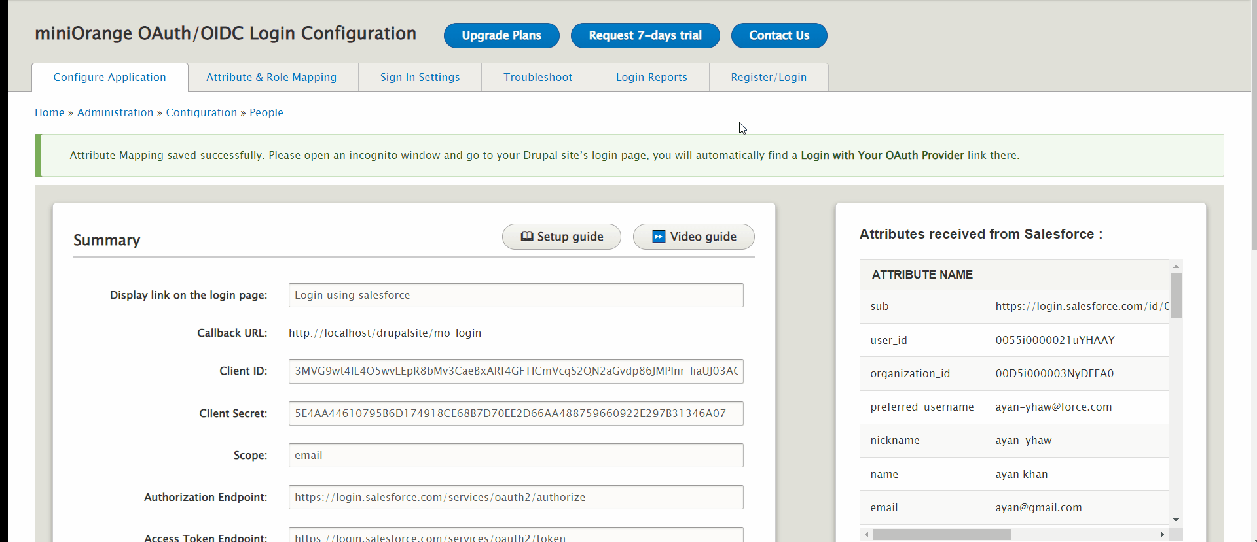The width and height of the screenshot is (1257, 542).
Task: Click the attributes table horizontal scrollbar thumb
Action: coord(942,534)
